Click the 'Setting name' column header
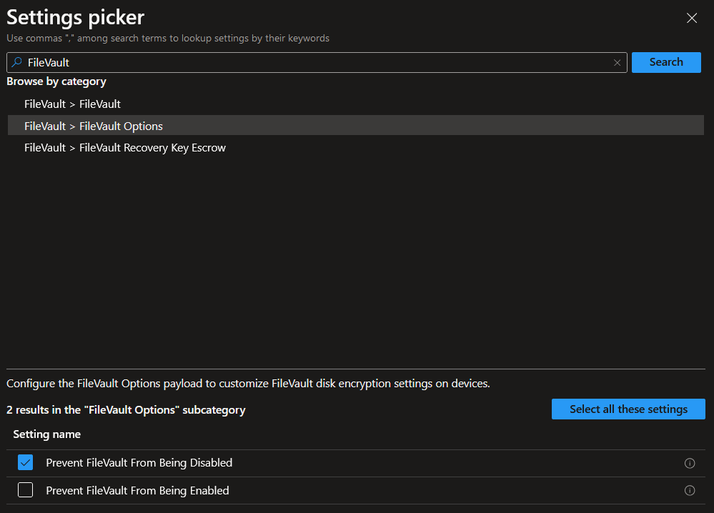 47,434
